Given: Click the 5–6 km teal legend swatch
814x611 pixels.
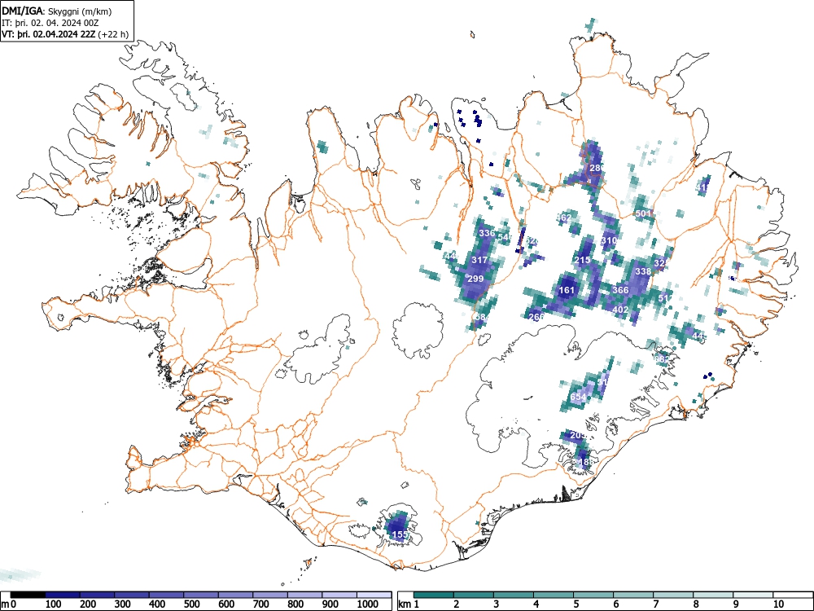Looking at the screenshot, I should tap(593, 595).
